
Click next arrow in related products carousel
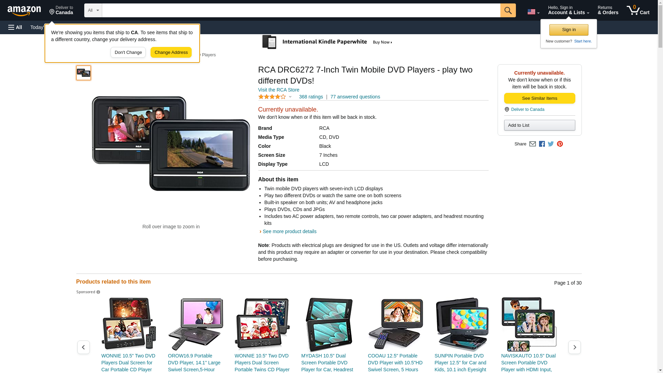coord(574,347)
